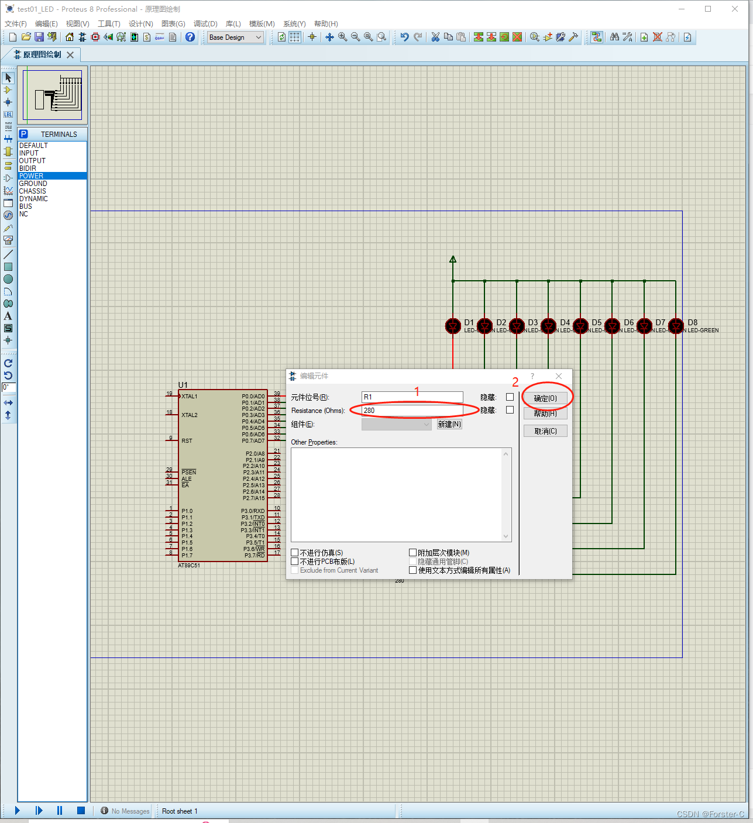Screen dimensions: 753x823
Task: Toggle first 隐藏 checkbox beside the R1 field
Action: 510,397
